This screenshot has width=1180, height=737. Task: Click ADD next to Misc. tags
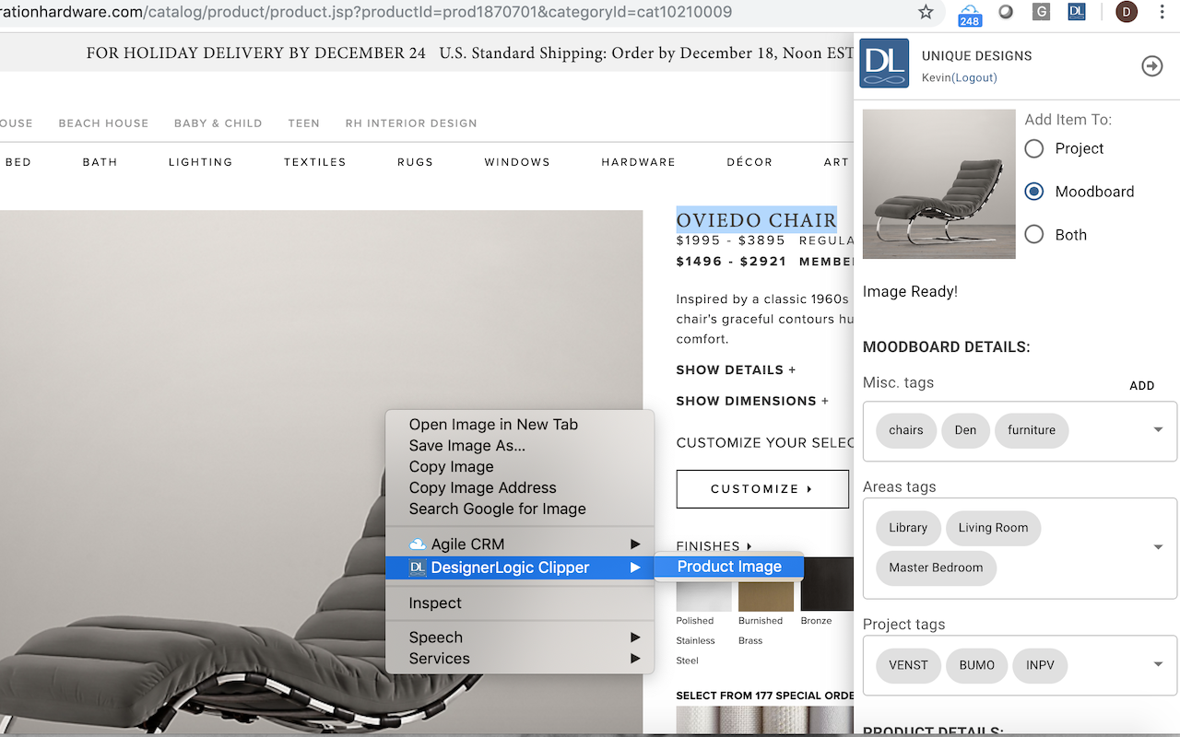pyautogui.click(x=1141, y=386)
